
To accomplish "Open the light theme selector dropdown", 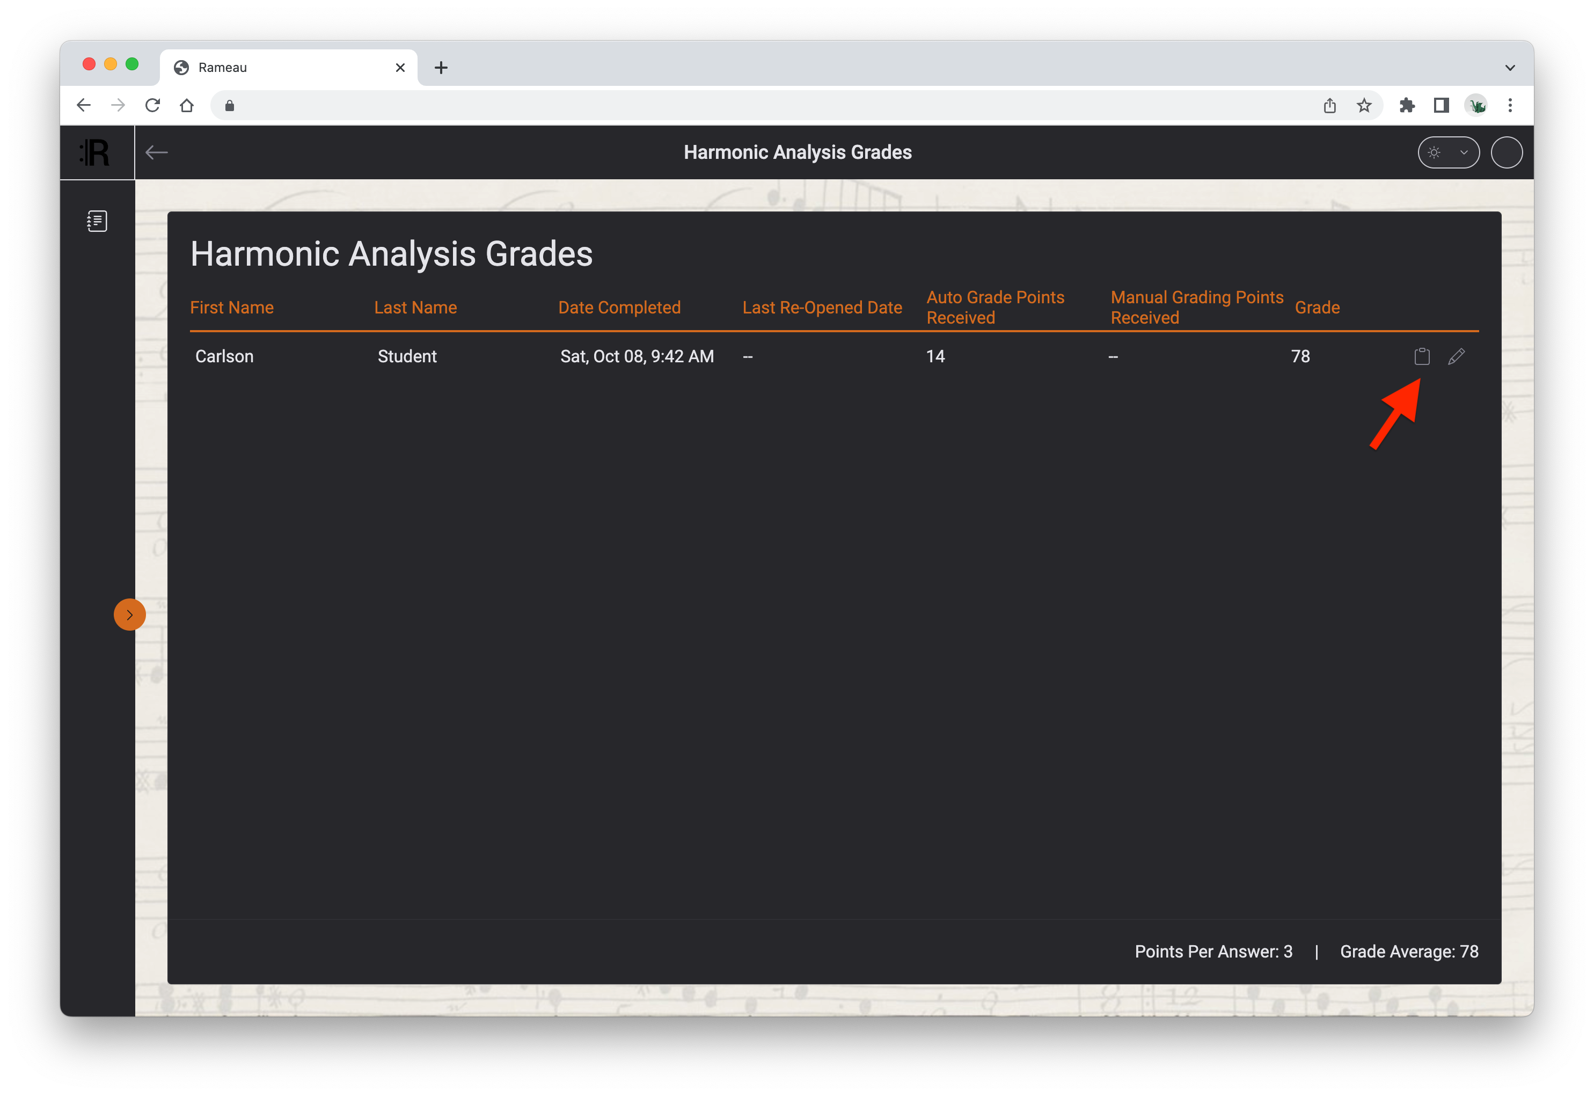I will coord(1448,152).
